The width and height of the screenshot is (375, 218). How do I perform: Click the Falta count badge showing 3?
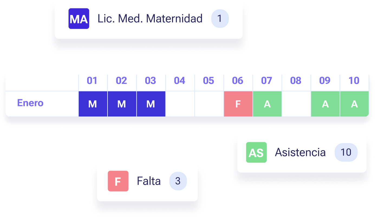coord(178,181)
